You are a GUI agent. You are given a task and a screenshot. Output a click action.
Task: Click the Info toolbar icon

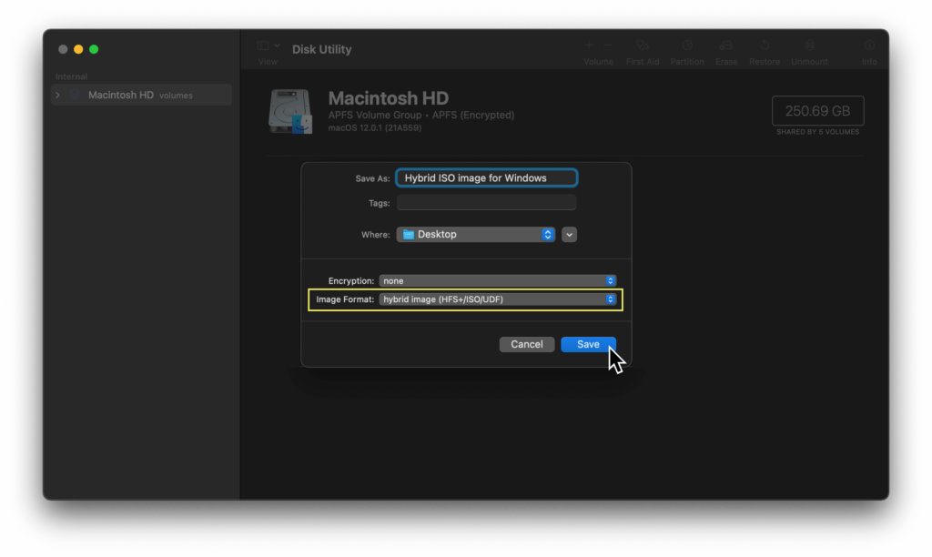point(869,46)
